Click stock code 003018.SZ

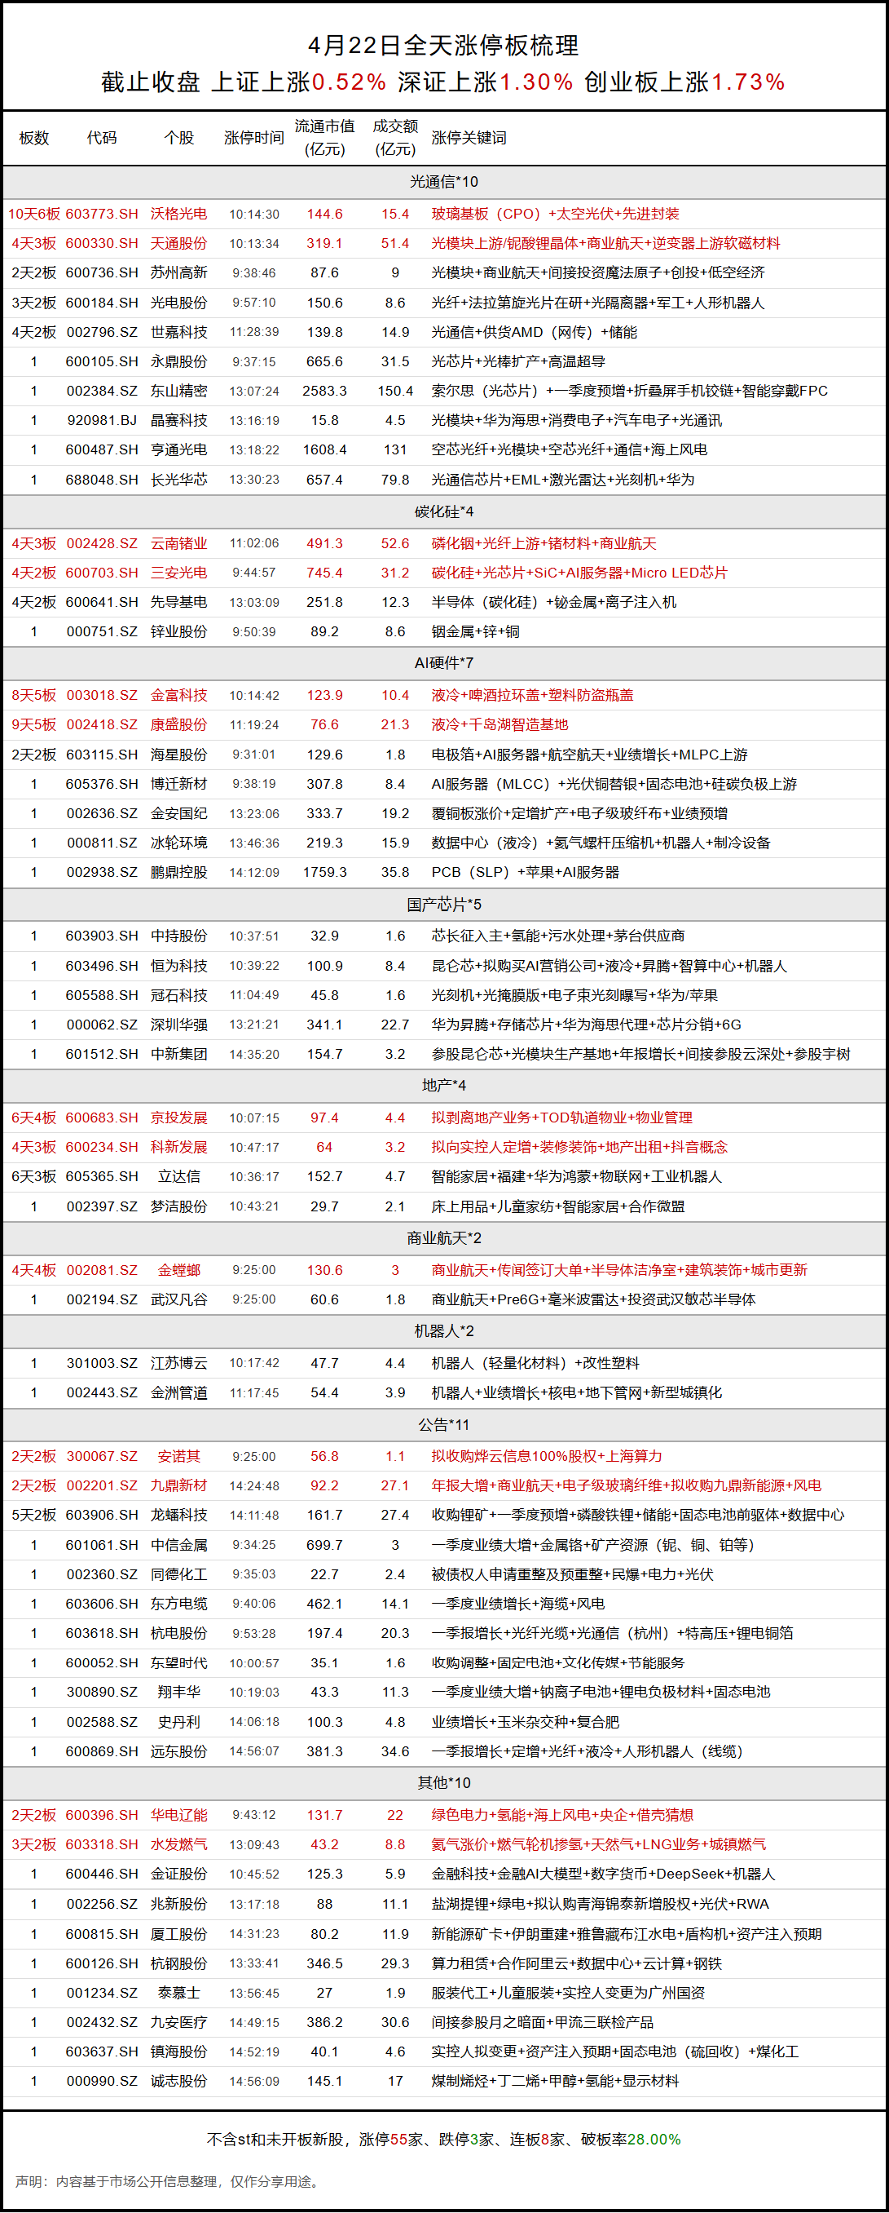pos(101,695)
